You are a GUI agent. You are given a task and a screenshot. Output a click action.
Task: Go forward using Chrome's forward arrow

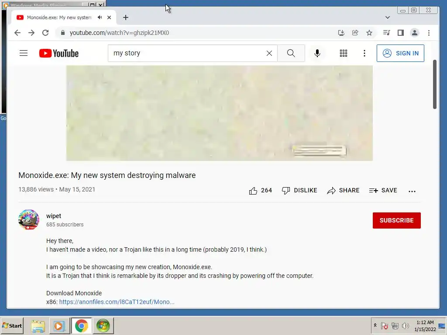point(31,33)
